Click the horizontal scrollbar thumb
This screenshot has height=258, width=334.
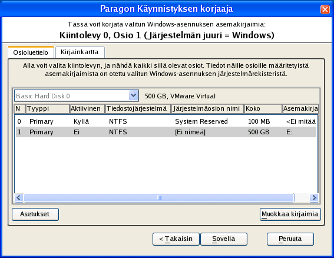pos(159,198)
